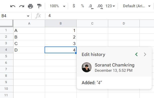Show previous edit with green left chevron

136,54
